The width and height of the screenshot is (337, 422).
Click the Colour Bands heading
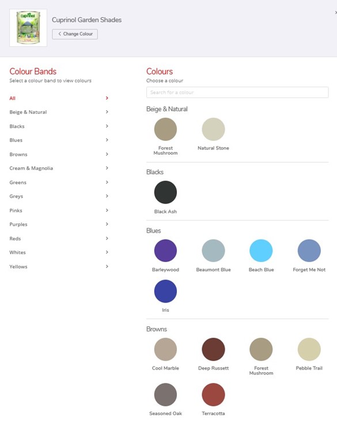(x=33, y=72)
